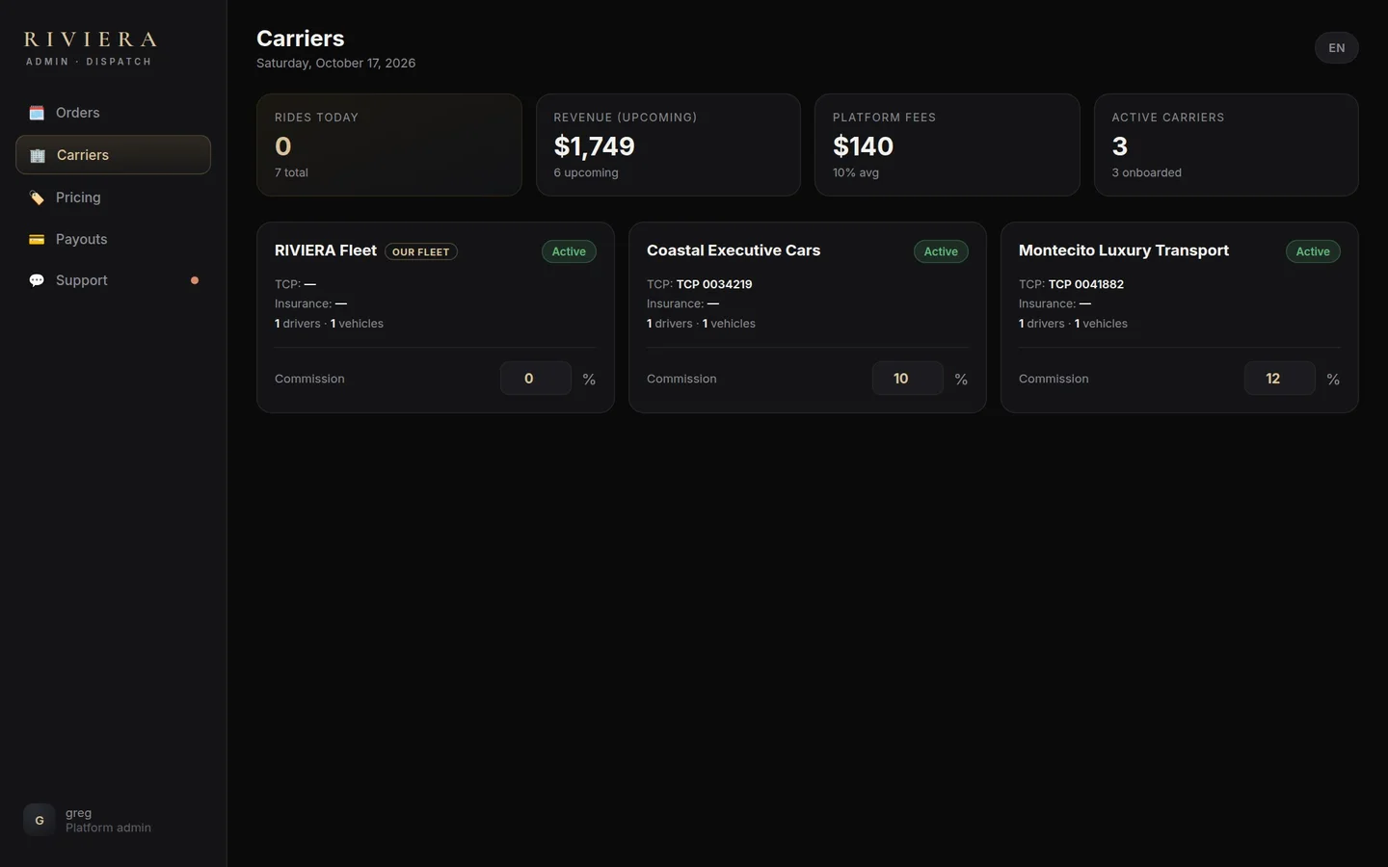This screenshot has width=1388, height=867.
Task: Click the RIVIERA Admin Dispatch logo
Action: [90, 48]
